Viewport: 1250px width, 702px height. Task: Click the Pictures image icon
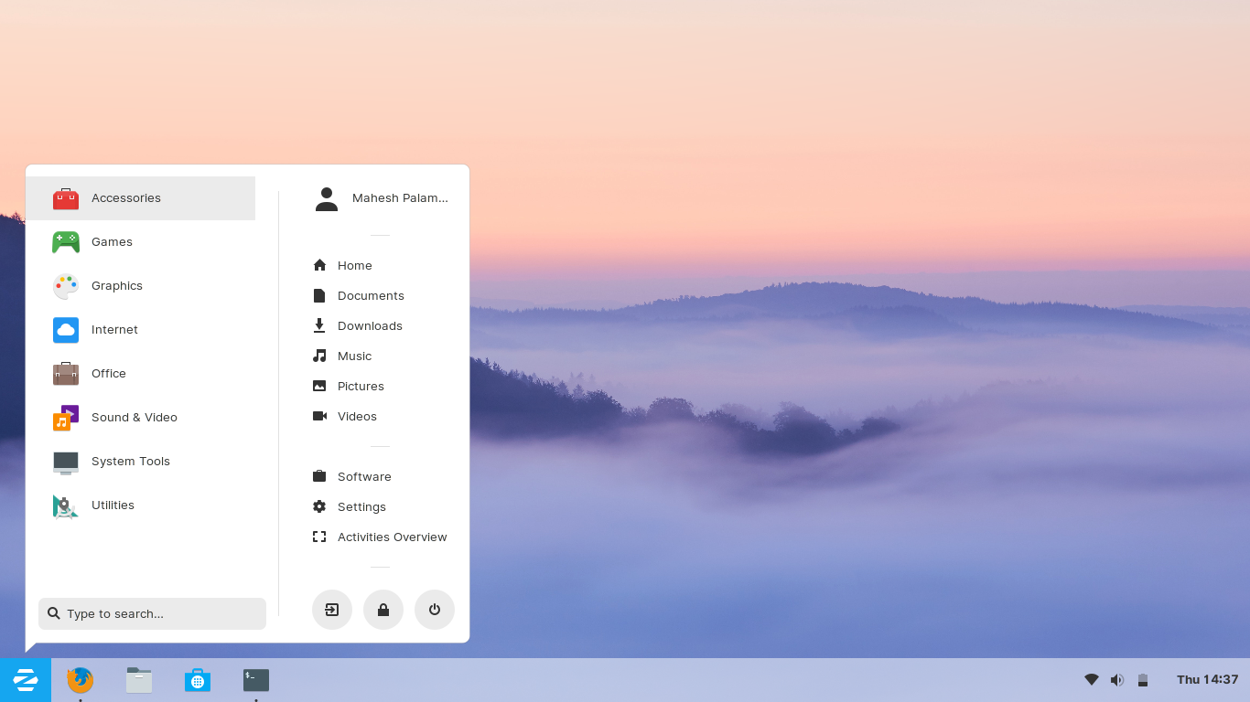point(319,386)
